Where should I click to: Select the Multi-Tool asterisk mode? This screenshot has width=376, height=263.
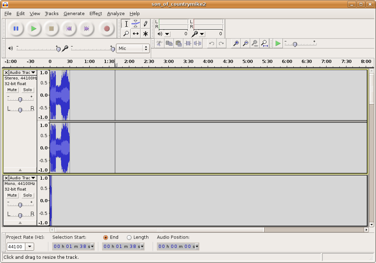145,33
